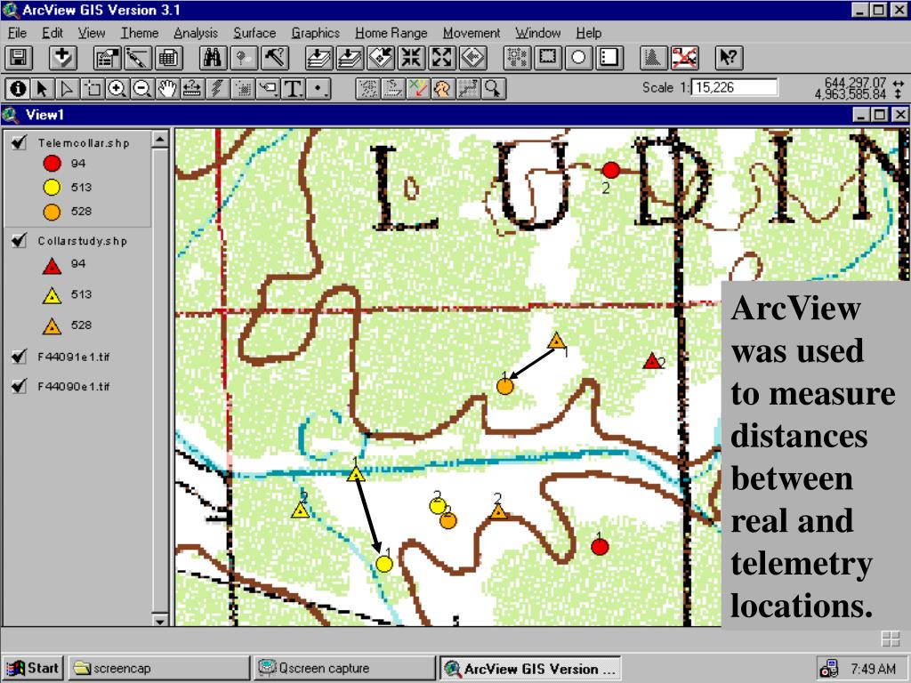The image size is (911, 683).
Task: Click the outward-arrows Zoom Out button
Action: 442,58
